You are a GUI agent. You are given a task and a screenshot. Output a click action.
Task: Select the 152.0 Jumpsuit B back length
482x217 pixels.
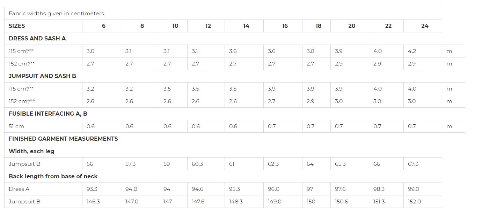pos(414,202)
